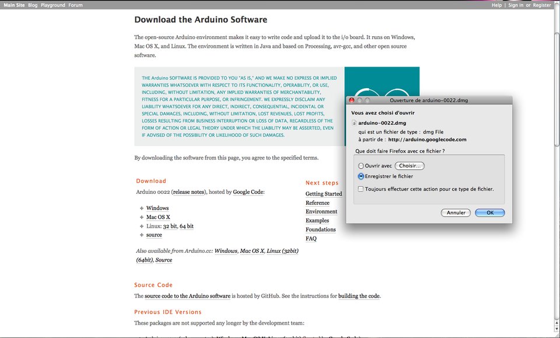Viewport: 560px width, 338px height.
Task: Navigate to the Main Site
Action: [15, 5]
